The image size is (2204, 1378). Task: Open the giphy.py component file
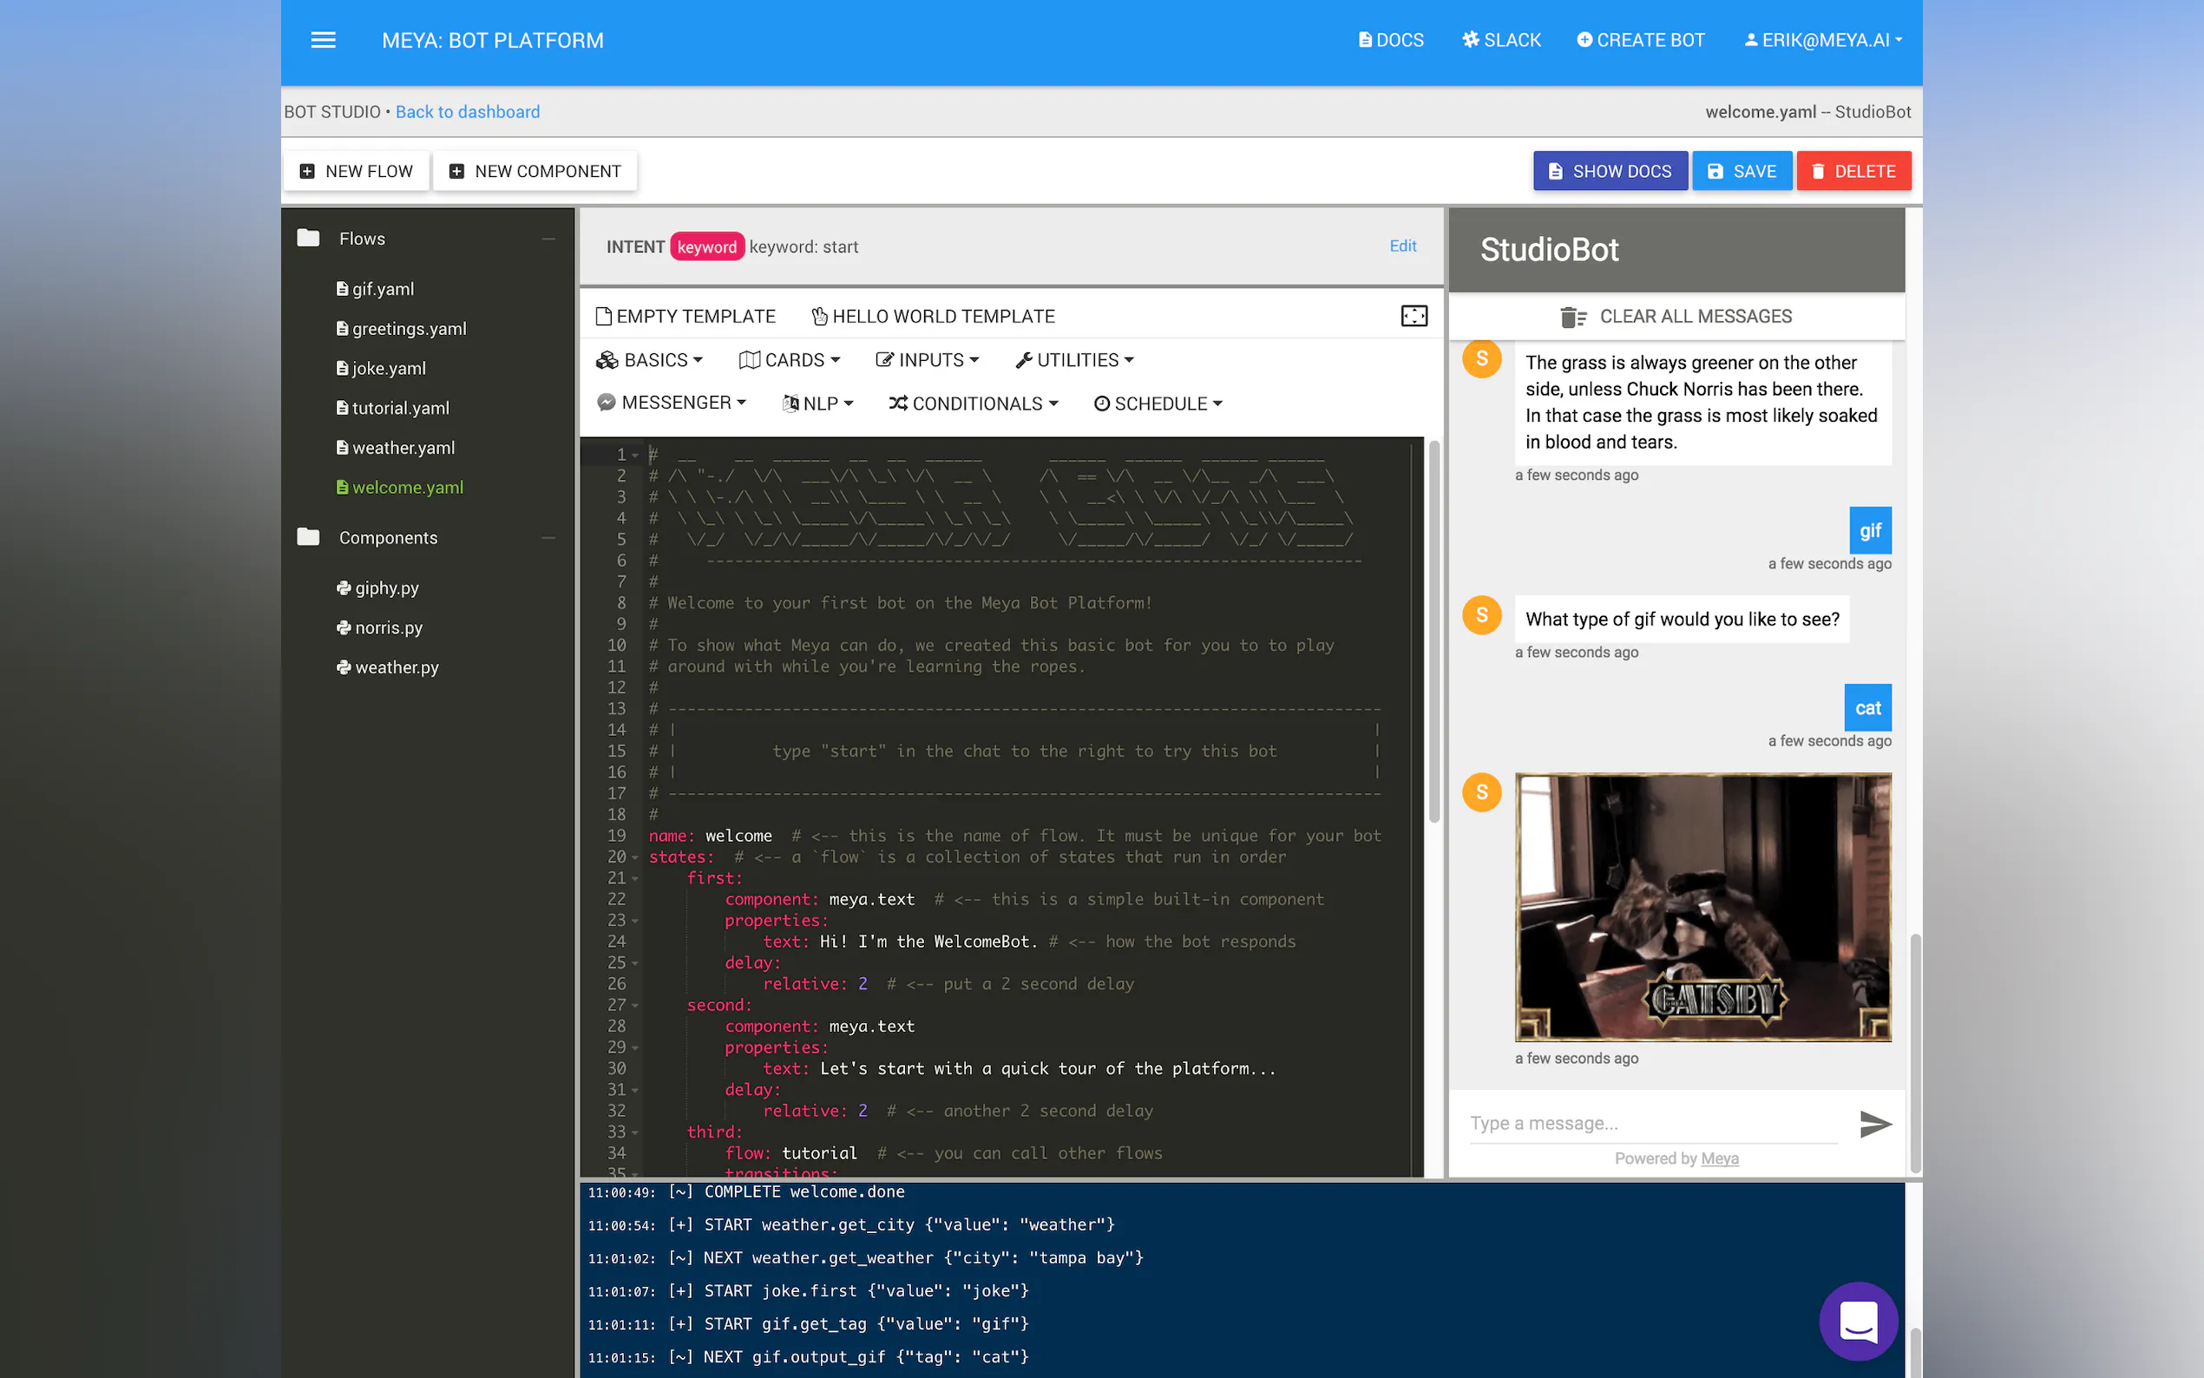pyautogui.click(x=386, y=587)
